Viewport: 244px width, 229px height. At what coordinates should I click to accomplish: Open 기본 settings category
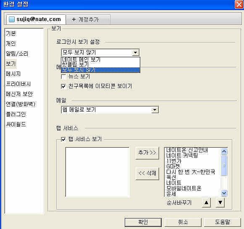click(11, 33)
